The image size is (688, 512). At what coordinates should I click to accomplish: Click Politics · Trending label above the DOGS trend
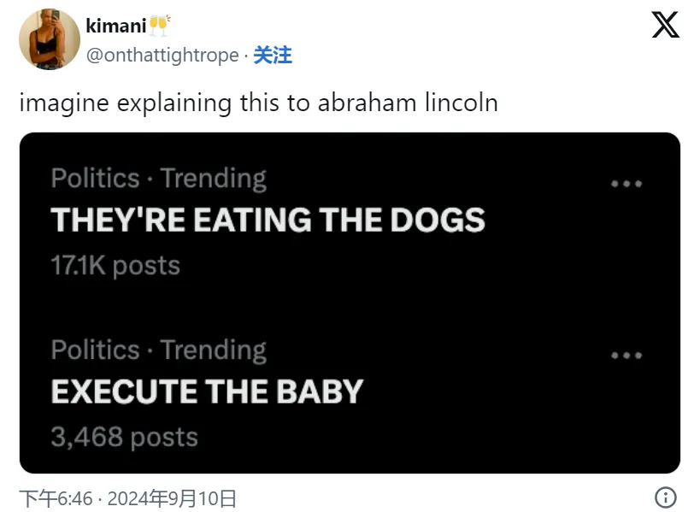tap(159, 179)
